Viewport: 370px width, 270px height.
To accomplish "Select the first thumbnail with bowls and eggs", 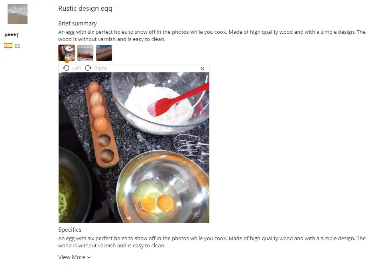I will click(x=67, y=53).
